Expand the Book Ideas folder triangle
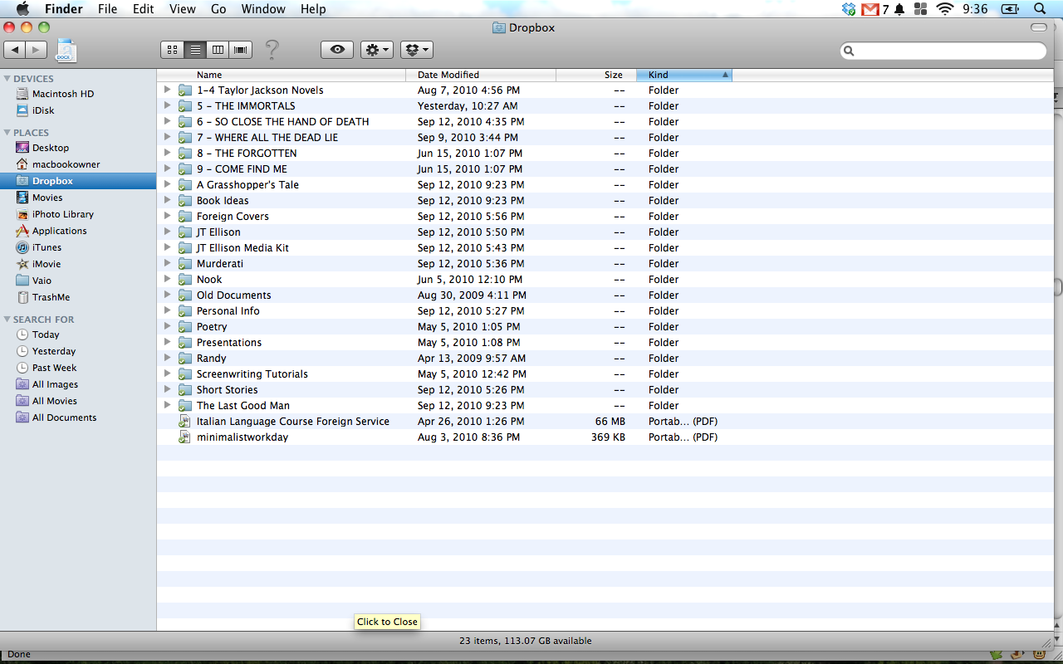This screenshot has height=664, width=1063. click(x=167, y=200)
